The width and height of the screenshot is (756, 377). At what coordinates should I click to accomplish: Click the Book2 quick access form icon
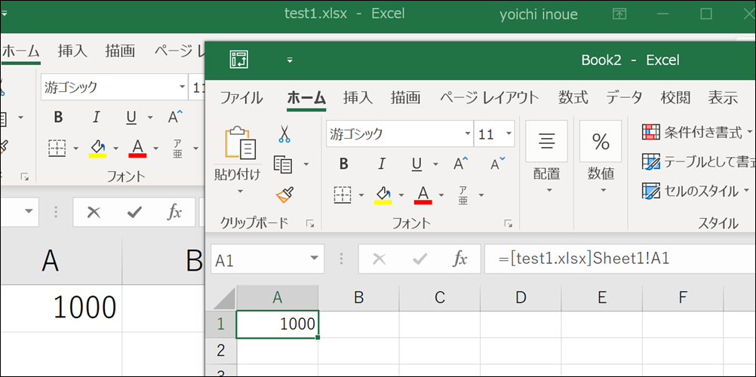[238, 60]
